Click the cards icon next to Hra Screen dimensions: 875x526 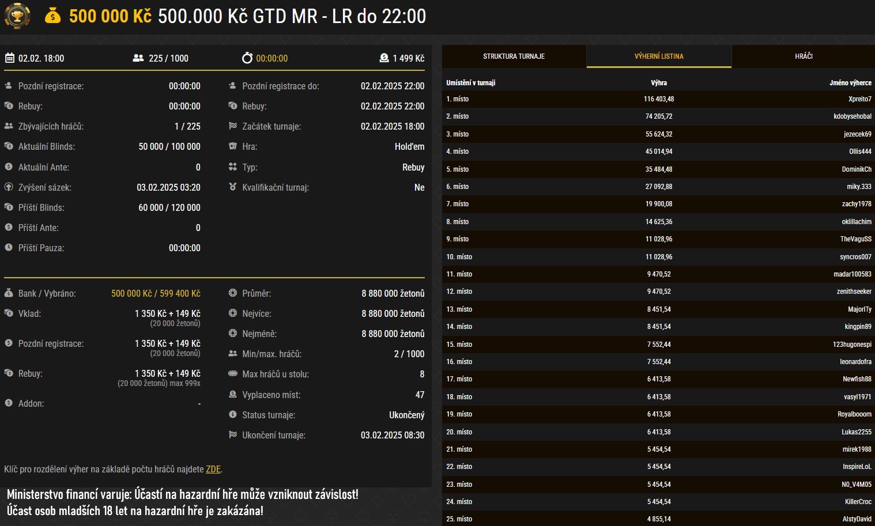coord(233,146)
